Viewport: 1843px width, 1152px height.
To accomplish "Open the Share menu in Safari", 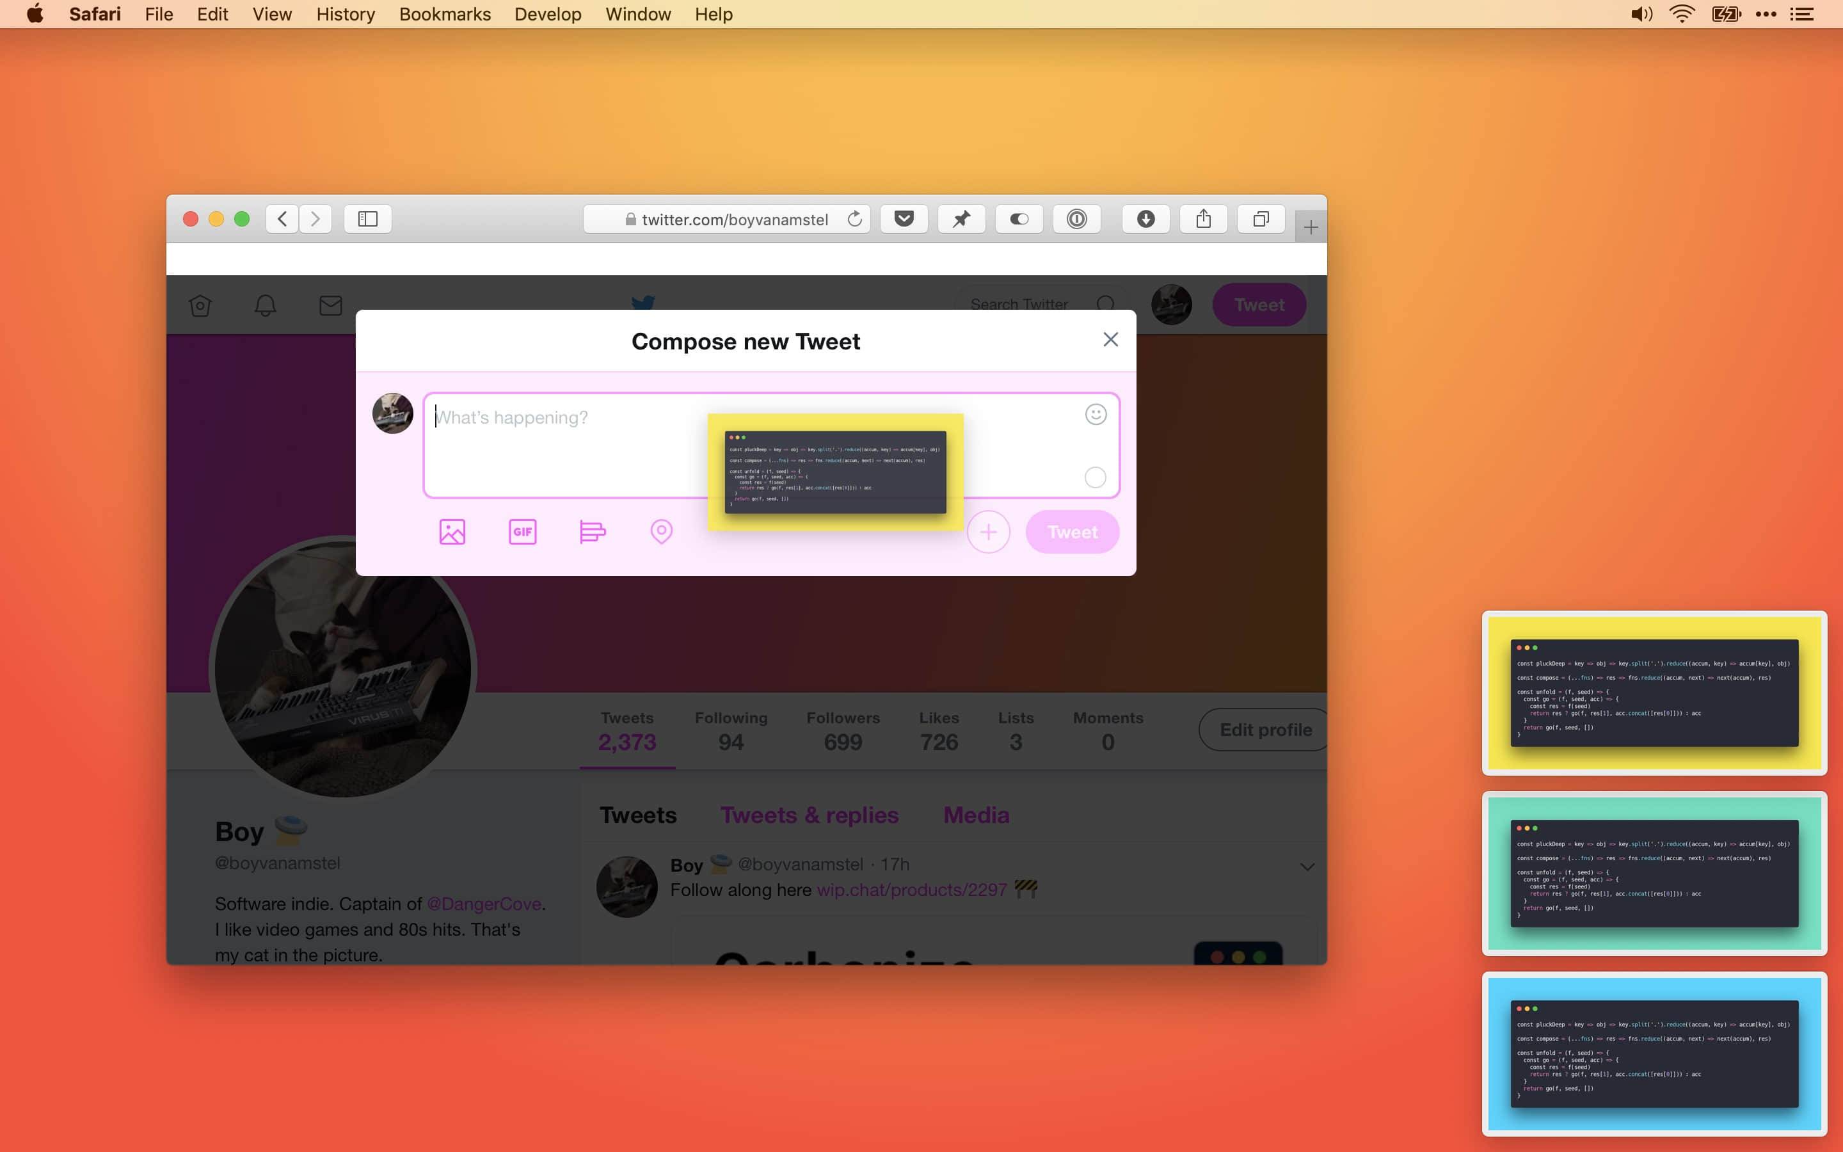I will [1203, 220].
